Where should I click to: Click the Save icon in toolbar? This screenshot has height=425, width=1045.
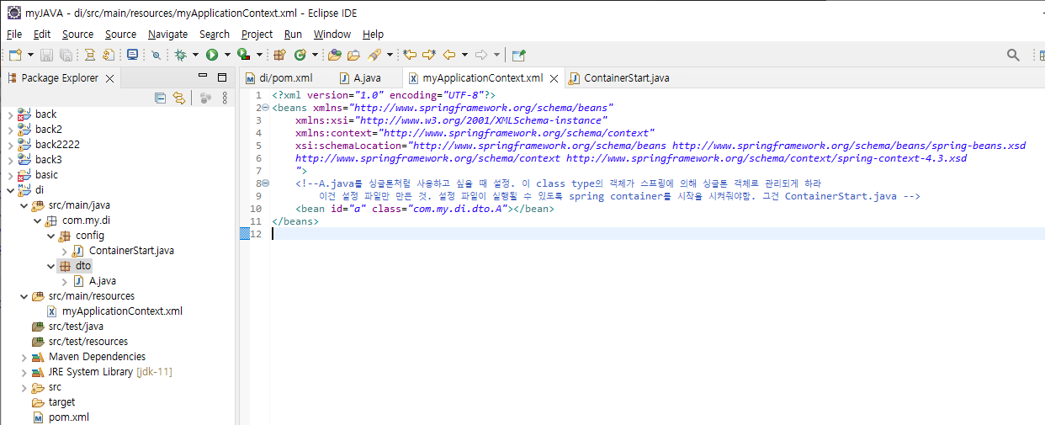coord(46,55)
